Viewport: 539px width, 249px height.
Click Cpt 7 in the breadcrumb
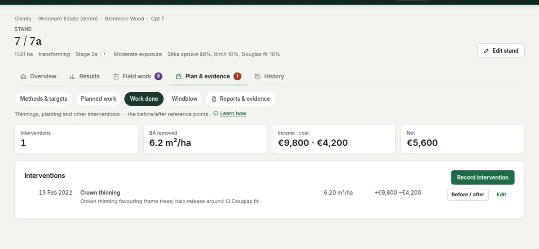pos(158,19)
